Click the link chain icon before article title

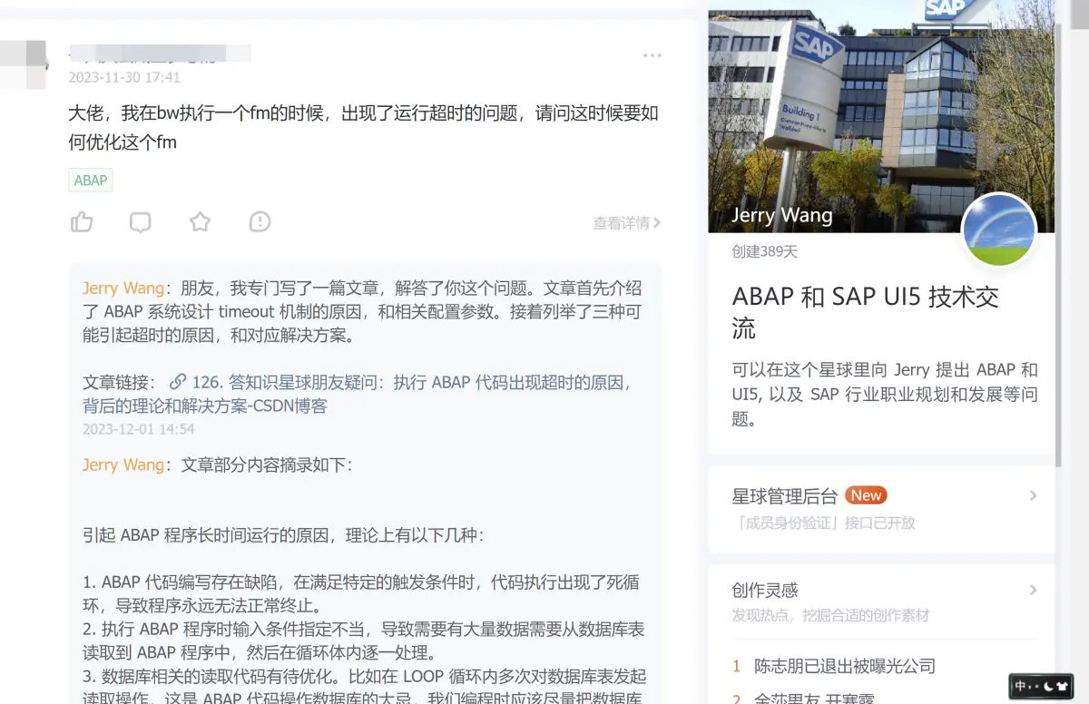(178, 382)
